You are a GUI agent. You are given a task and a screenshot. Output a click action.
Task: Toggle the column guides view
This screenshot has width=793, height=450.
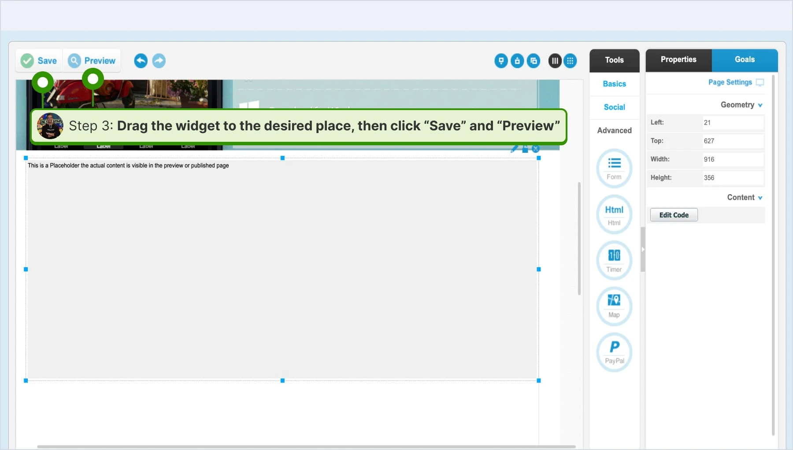pos(555,61)
